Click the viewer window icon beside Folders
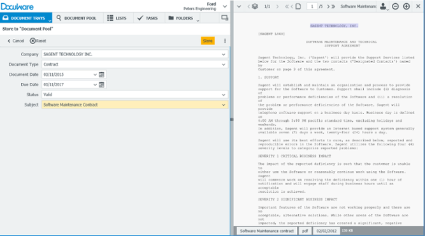The height and width of the screenshot is (236, 425). (x=224, y=18)
